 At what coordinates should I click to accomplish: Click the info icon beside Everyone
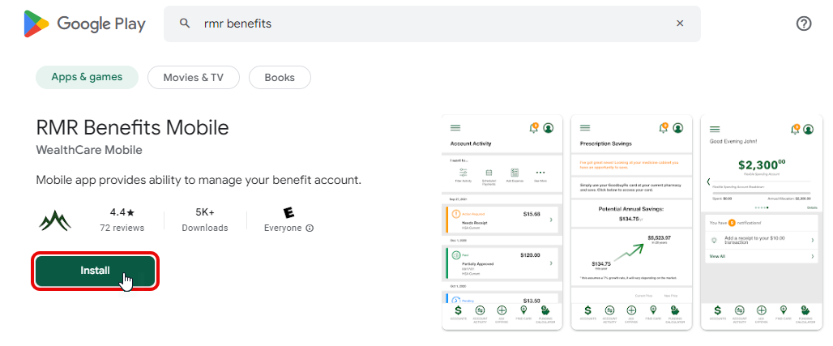[x=310, y=229]
